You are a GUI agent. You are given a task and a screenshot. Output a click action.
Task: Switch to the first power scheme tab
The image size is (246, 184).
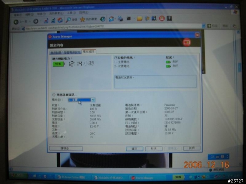point(56,53)
